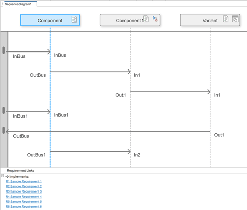Screen dimensions: 247x210
Task: Click the Implements heading
Action: 20,177
